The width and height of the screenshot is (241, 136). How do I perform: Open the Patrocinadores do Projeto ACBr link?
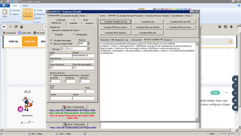(72, 113)
